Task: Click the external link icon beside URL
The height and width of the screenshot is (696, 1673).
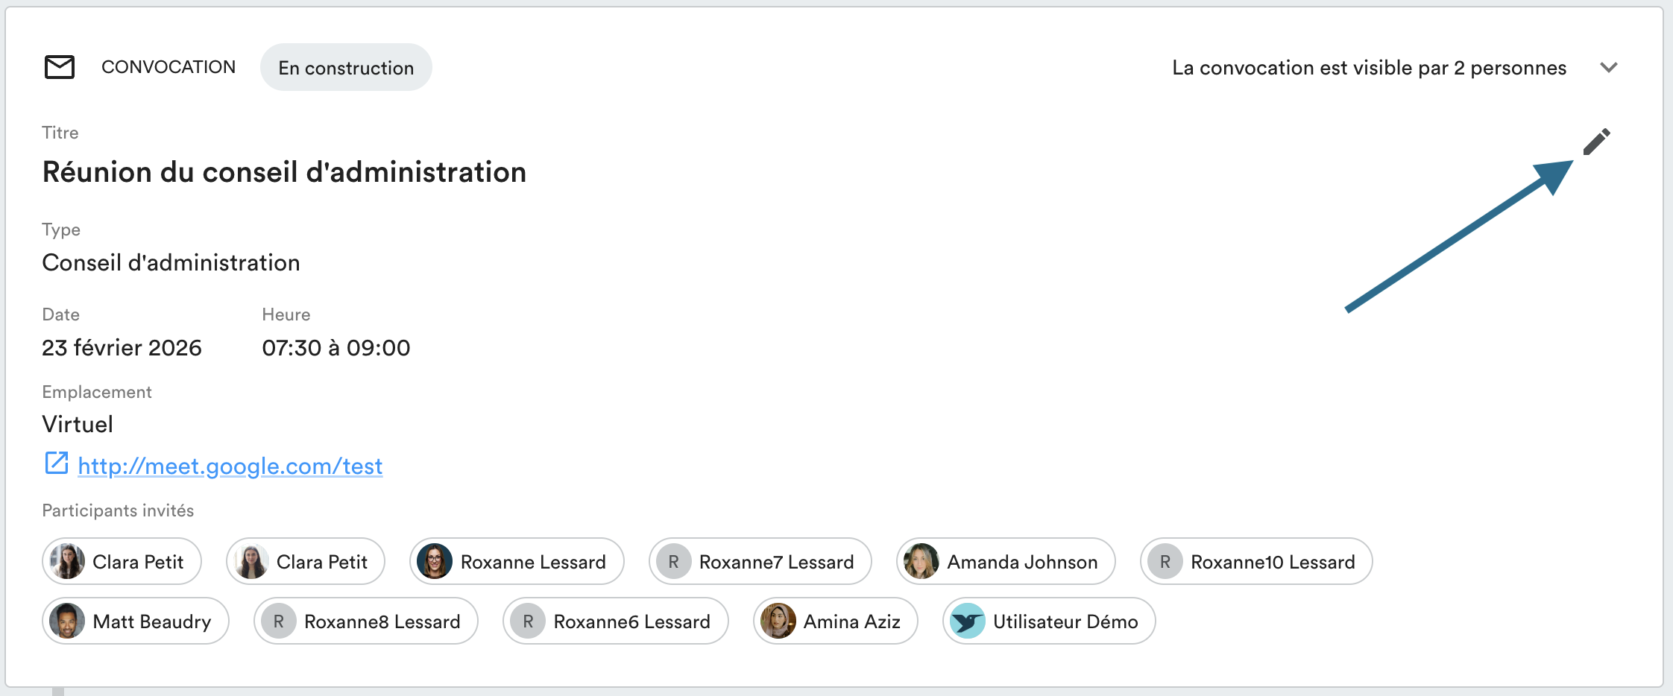Action: coord(57,464)
